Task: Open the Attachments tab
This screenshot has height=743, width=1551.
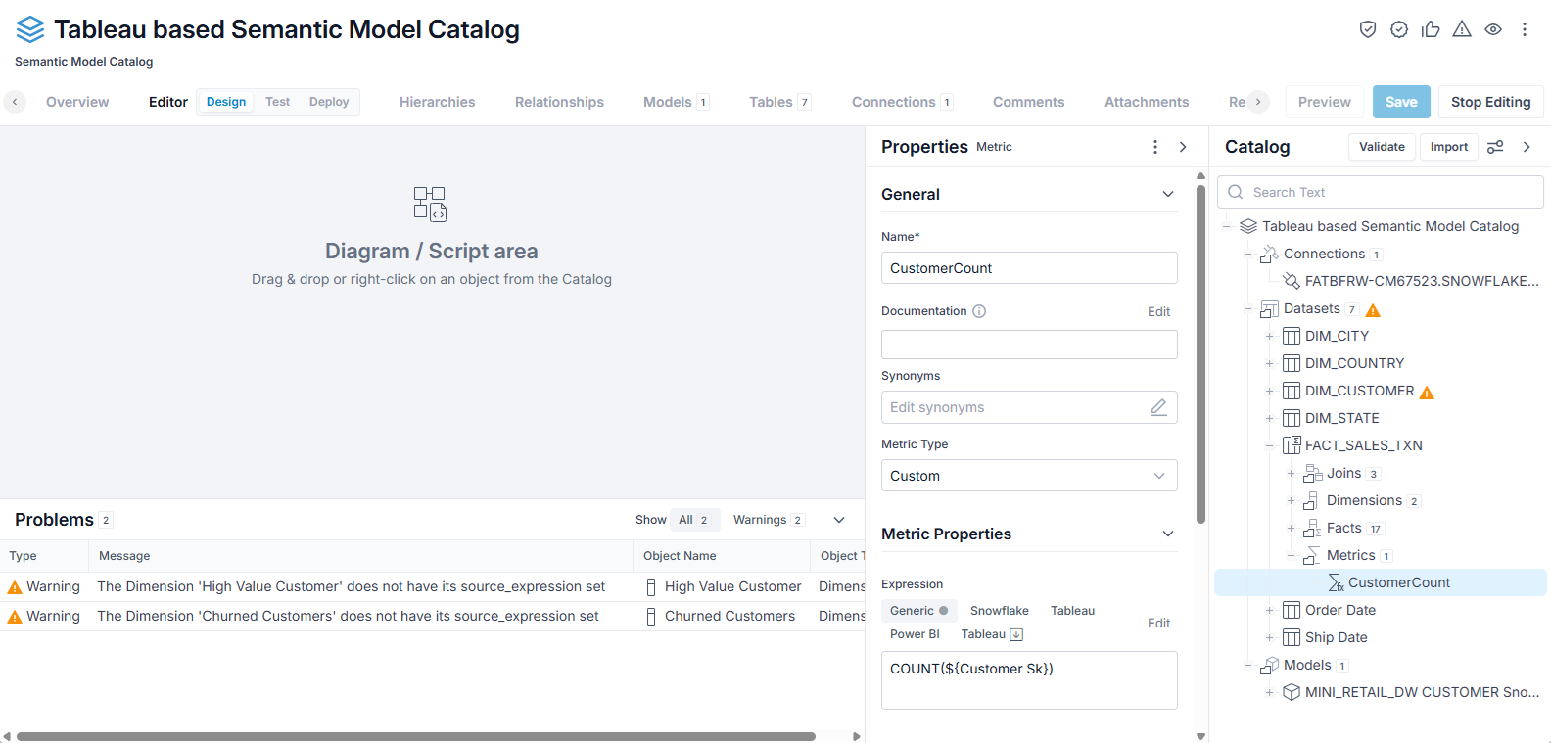Action: coord(1147,102)
